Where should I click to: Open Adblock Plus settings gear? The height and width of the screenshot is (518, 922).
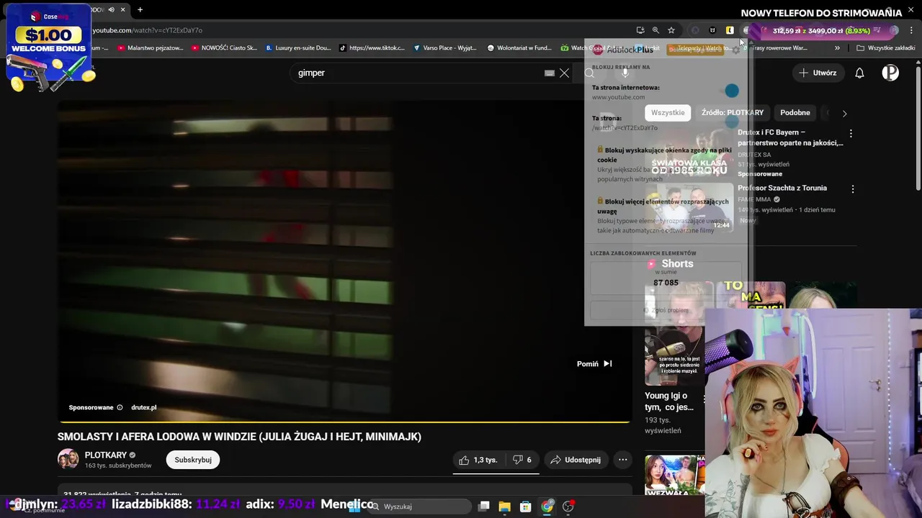point(735,50)
